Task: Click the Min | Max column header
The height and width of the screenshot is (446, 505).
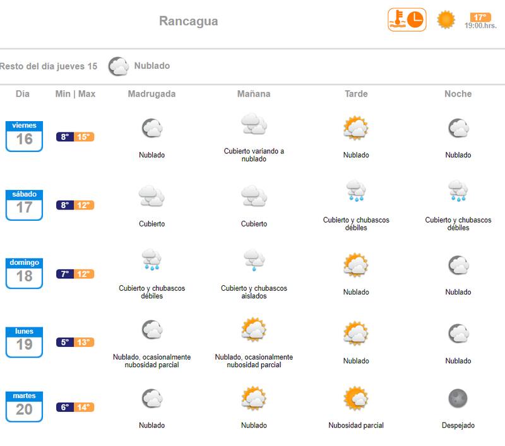Action: pyautogui.click(x=75, y=94)
